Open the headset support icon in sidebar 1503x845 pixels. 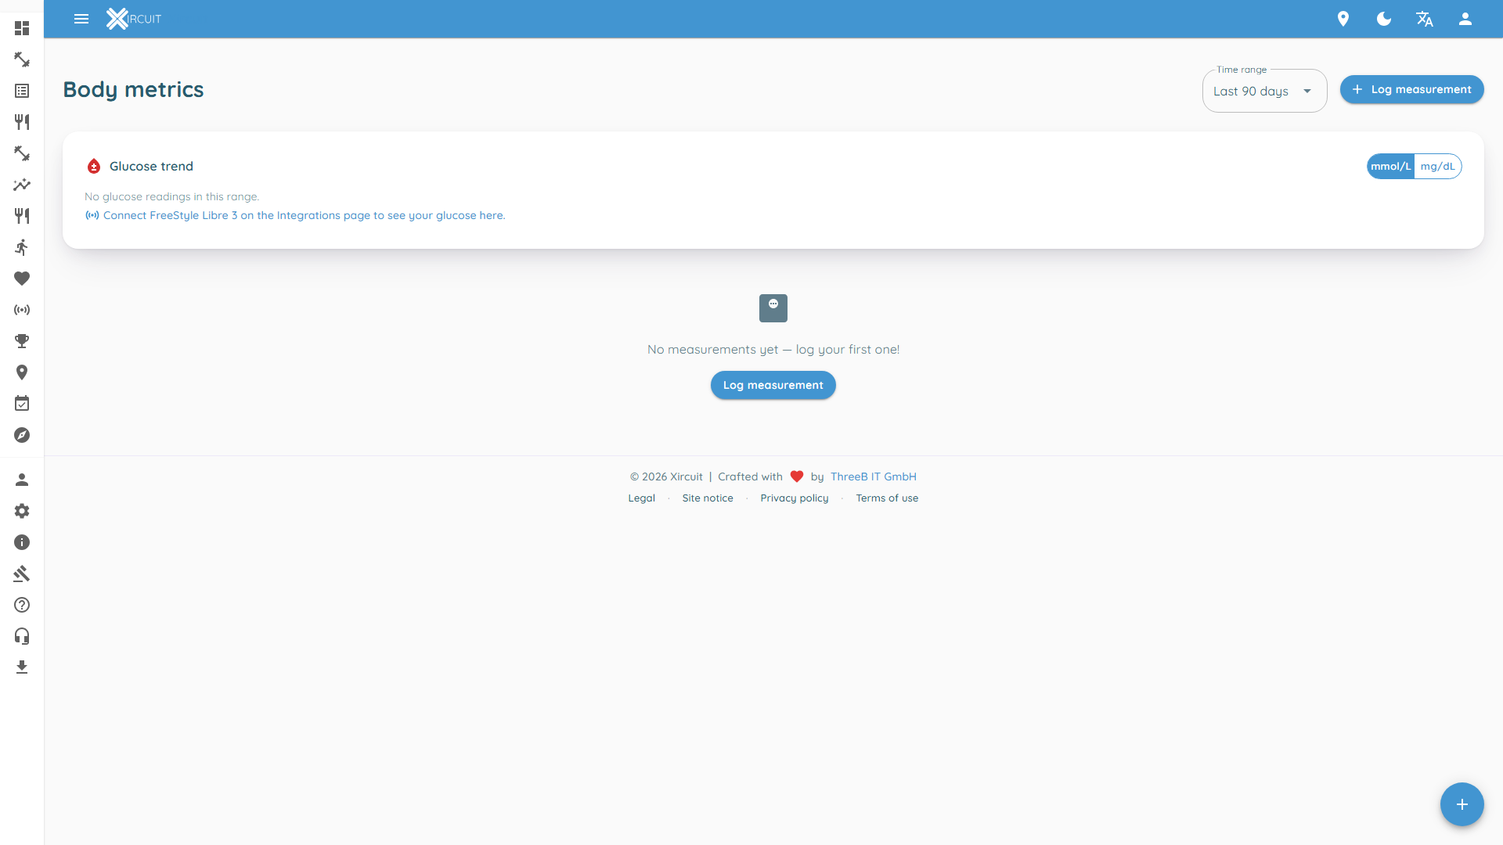click(22, 636)
